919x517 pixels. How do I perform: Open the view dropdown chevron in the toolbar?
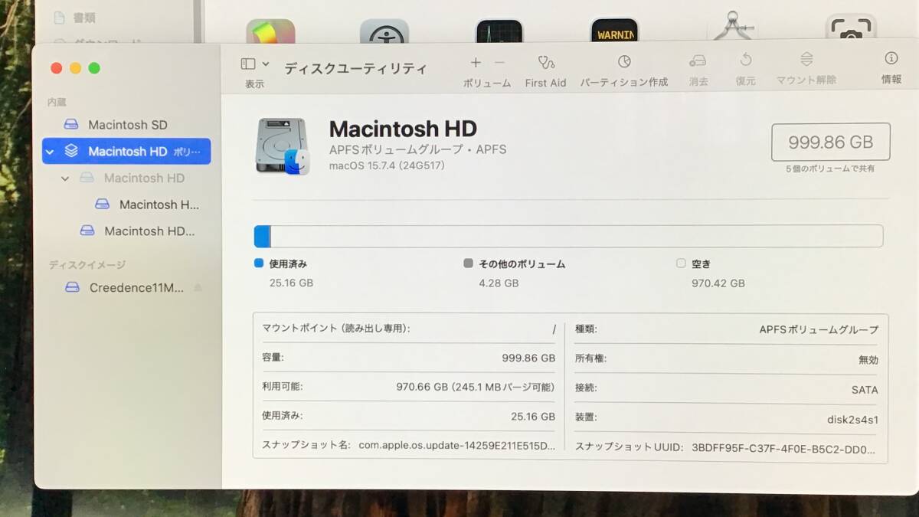[266, 64]
